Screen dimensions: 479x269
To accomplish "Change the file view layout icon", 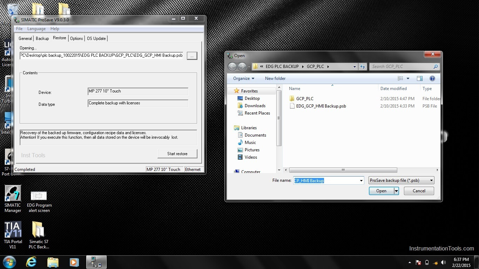I will coord(400,78).
